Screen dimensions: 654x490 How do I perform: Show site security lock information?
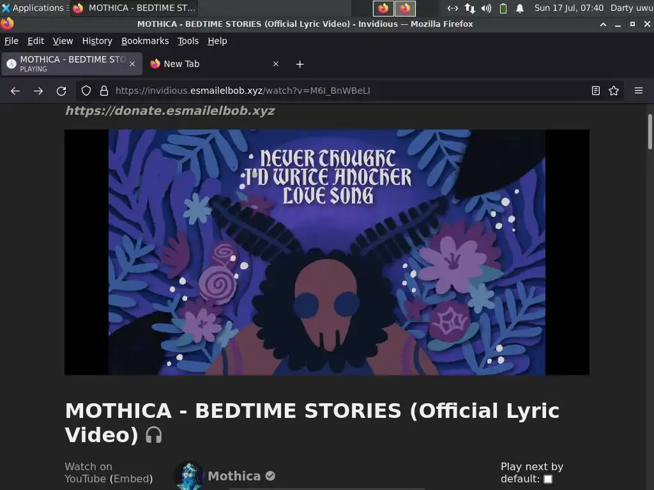tap(104, 91)
